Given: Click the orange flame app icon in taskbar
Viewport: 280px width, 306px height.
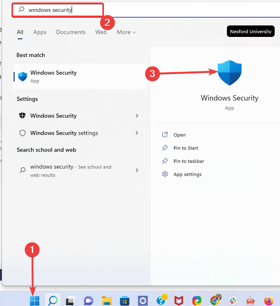Looking at the screenshot, I should pyautogui.click(x=251, y=301).
